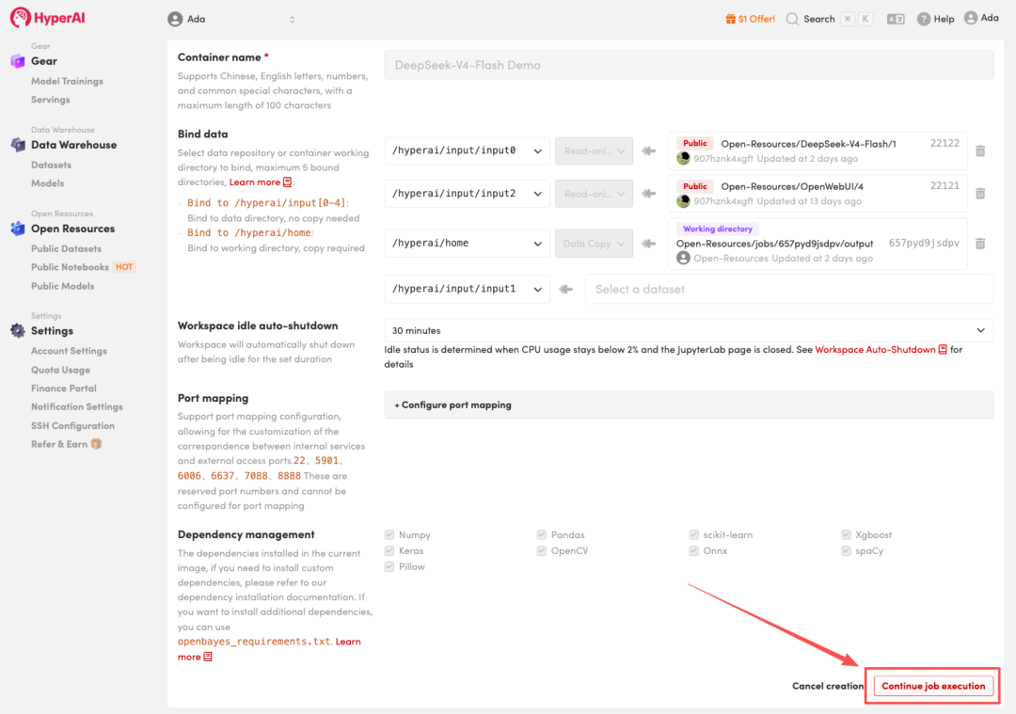Toggle the Pandas dependency checkbox
This screenshot has height=714, width=1016.
[x=542, y=534]
